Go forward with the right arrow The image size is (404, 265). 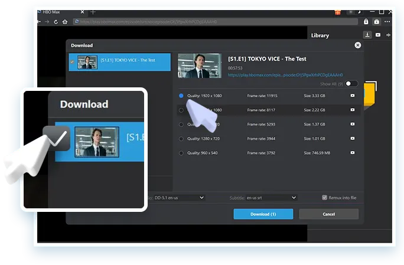(x=47, y=22)
